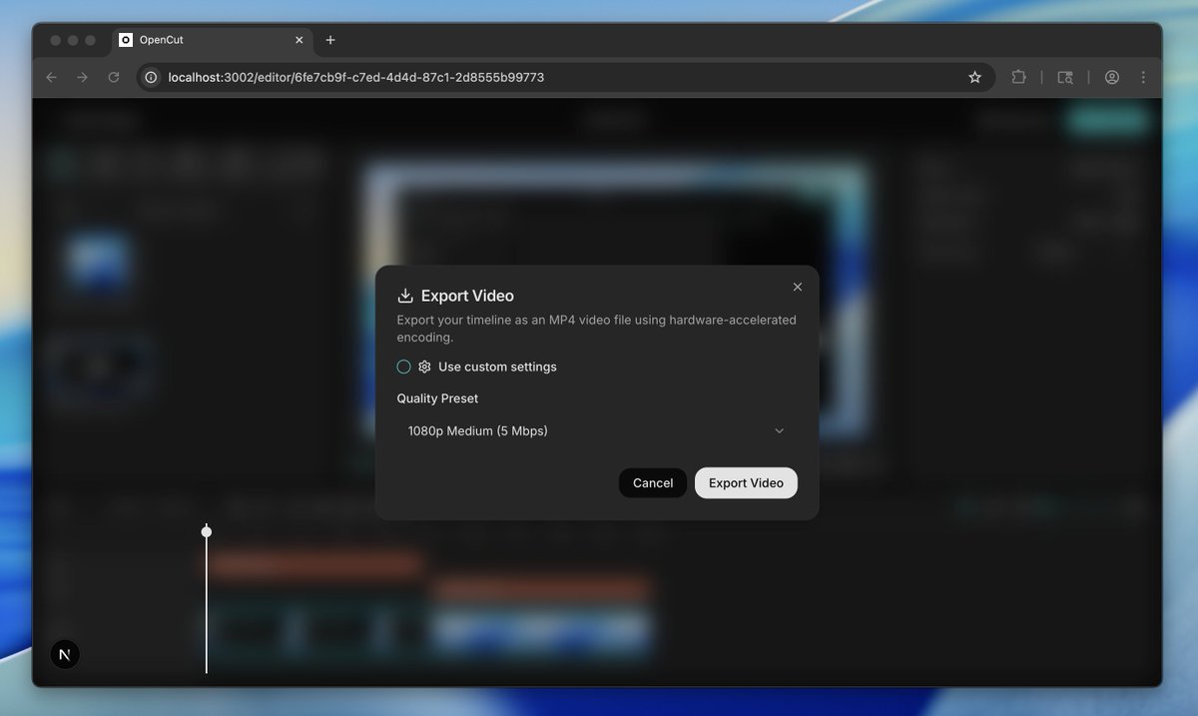Close the OpenCut tab
The image size is (1198, 716).
pos(299,40)
